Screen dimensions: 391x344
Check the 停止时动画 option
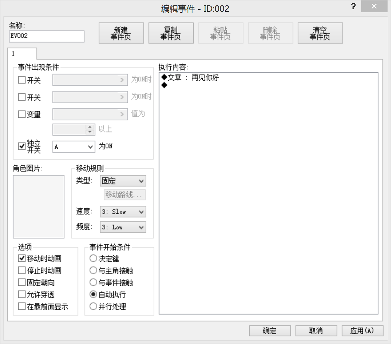click(x=22, y=270)
